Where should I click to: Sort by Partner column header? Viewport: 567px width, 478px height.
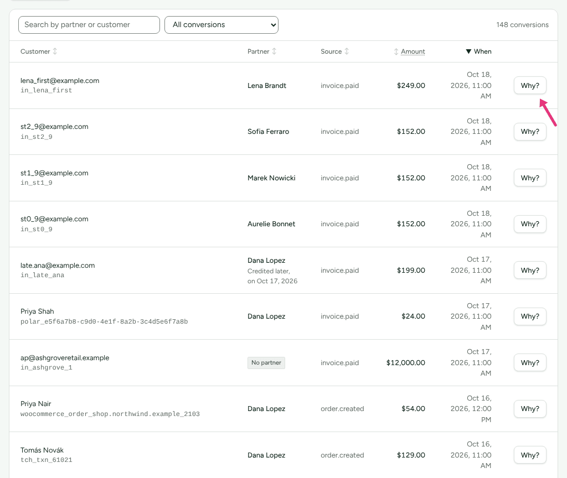262,51
